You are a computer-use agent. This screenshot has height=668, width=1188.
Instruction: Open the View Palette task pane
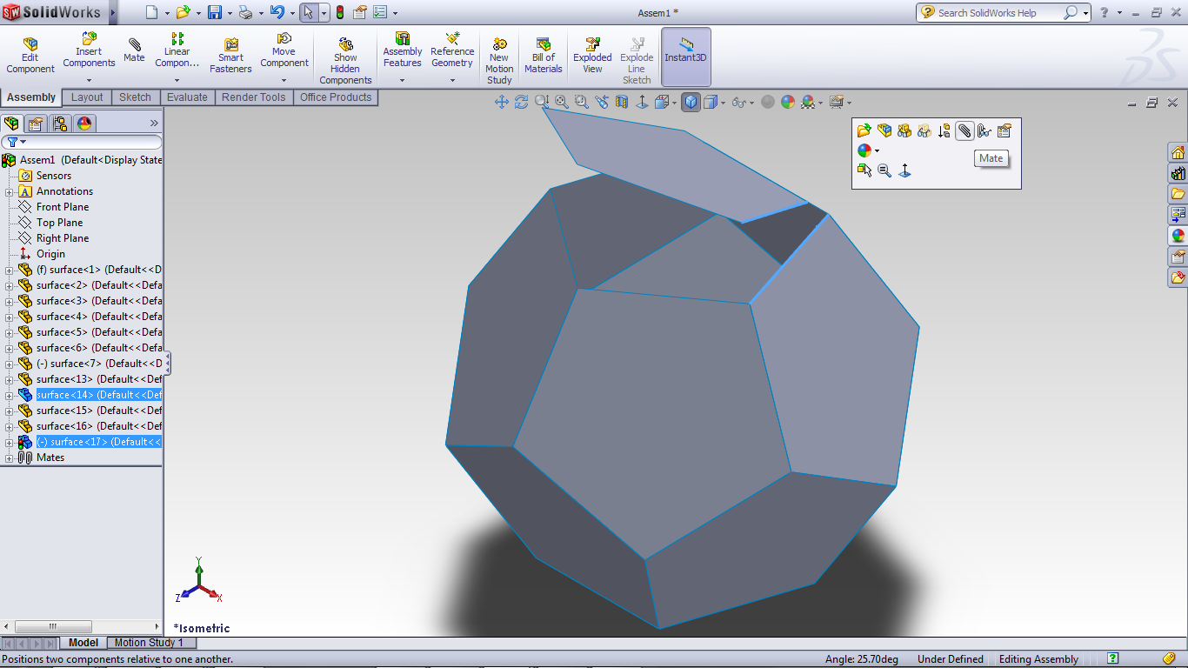[1178, 214]
